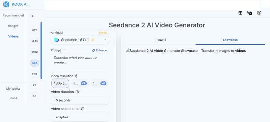Click the KOOX AI brand name
This screenshot has width=270, height=122.
click(20, 4)
